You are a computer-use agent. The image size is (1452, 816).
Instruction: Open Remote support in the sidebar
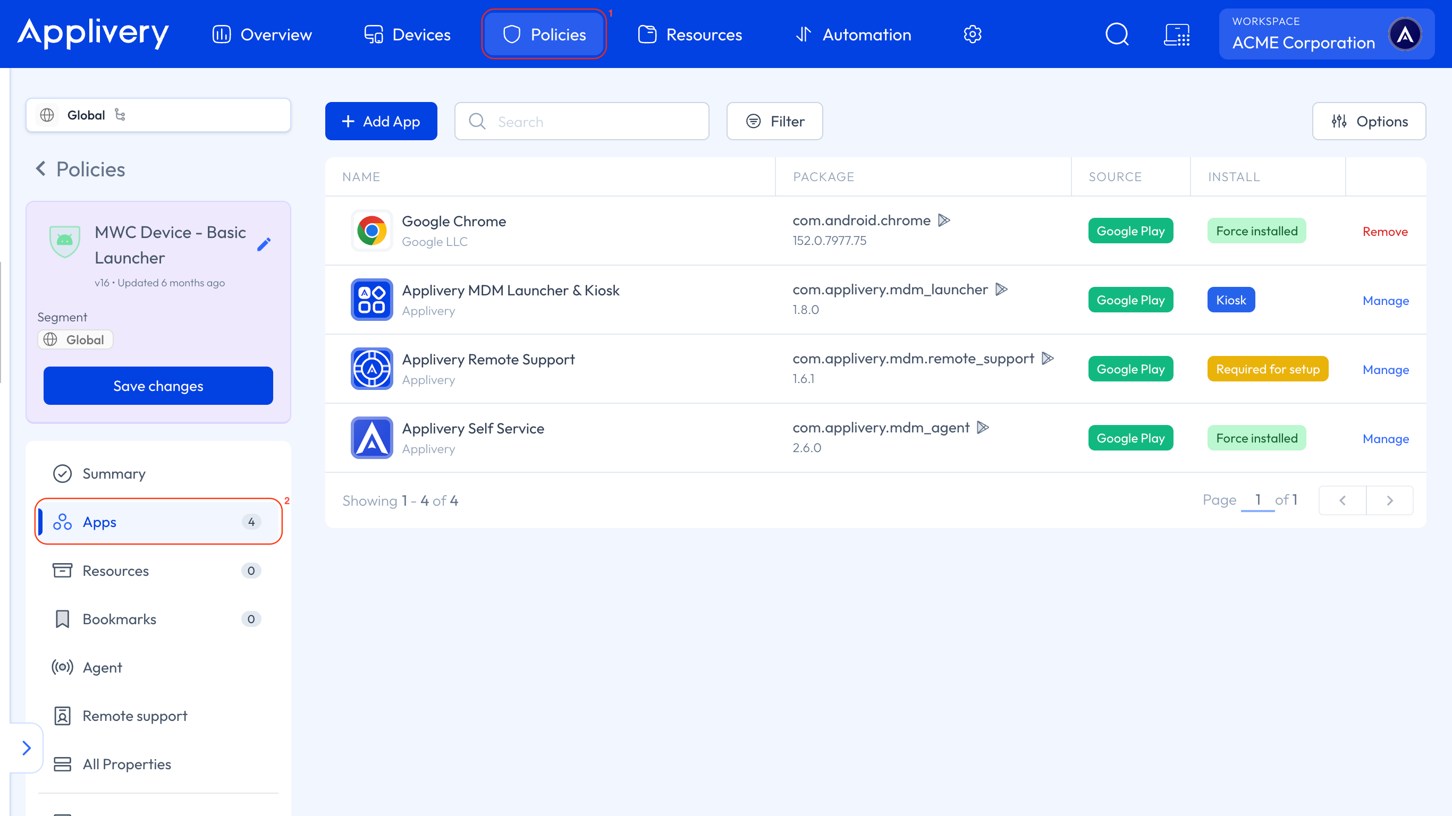(158, 716)
